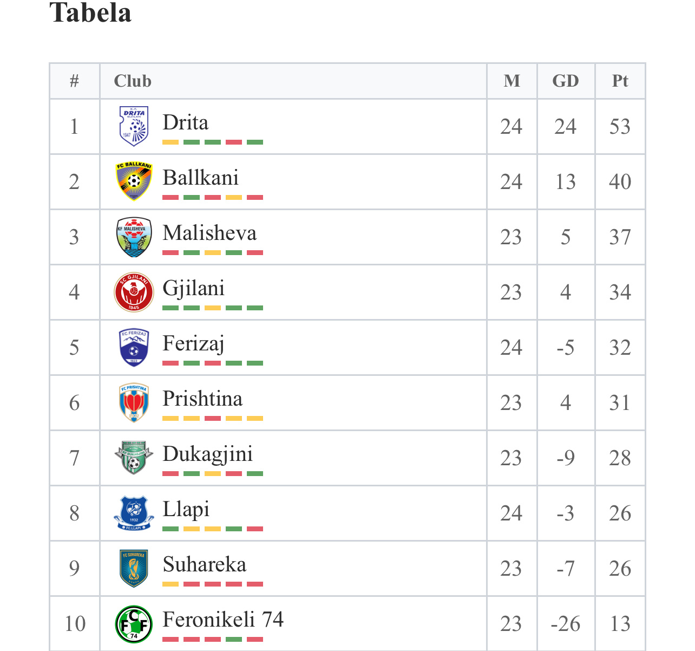Sort table by the Pt column header
This screenshot has height=651, width=695.
point(620,81)
